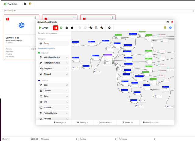Select the MatchStatusSwitch component
Image resolution: width=195 pixels, height=141 pixels.
54,63
